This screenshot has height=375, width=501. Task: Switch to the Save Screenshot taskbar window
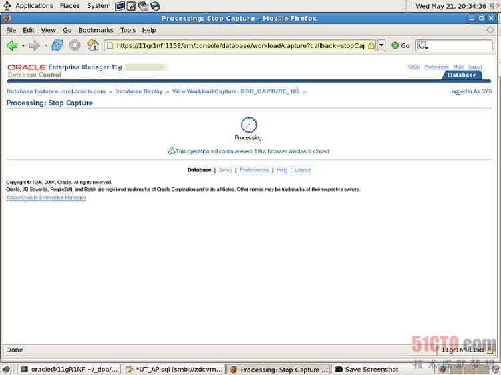[x=371, y=369]
